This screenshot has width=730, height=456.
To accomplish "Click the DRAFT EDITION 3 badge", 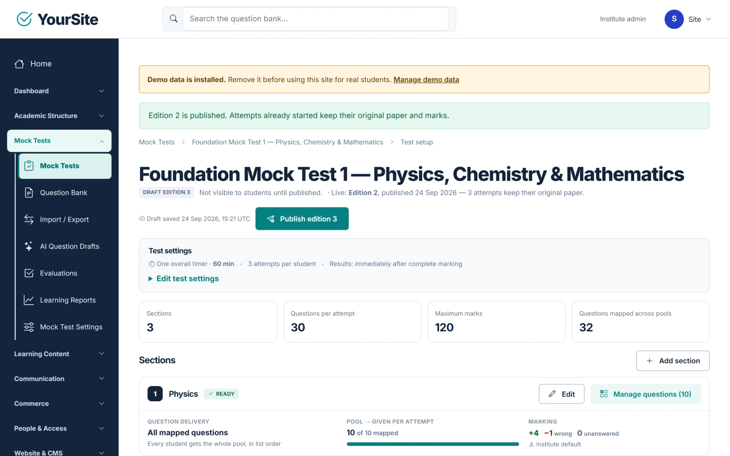I will point(167,192).
